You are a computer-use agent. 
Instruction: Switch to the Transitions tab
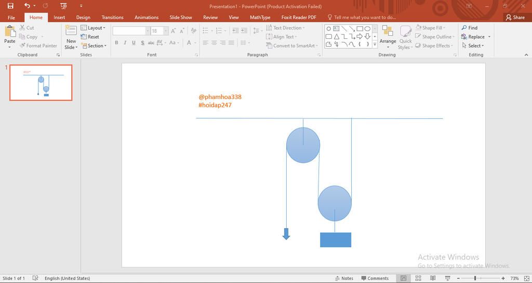coord(113,18)
